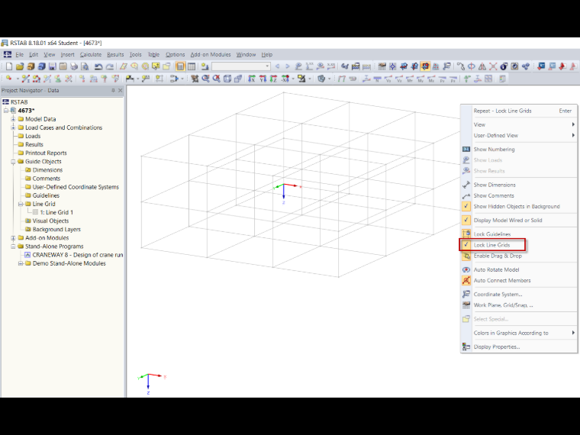Screen dimensions: 580x435
Task: Collapse the Guide Objects tree node
Action: (x=13, y=162)
